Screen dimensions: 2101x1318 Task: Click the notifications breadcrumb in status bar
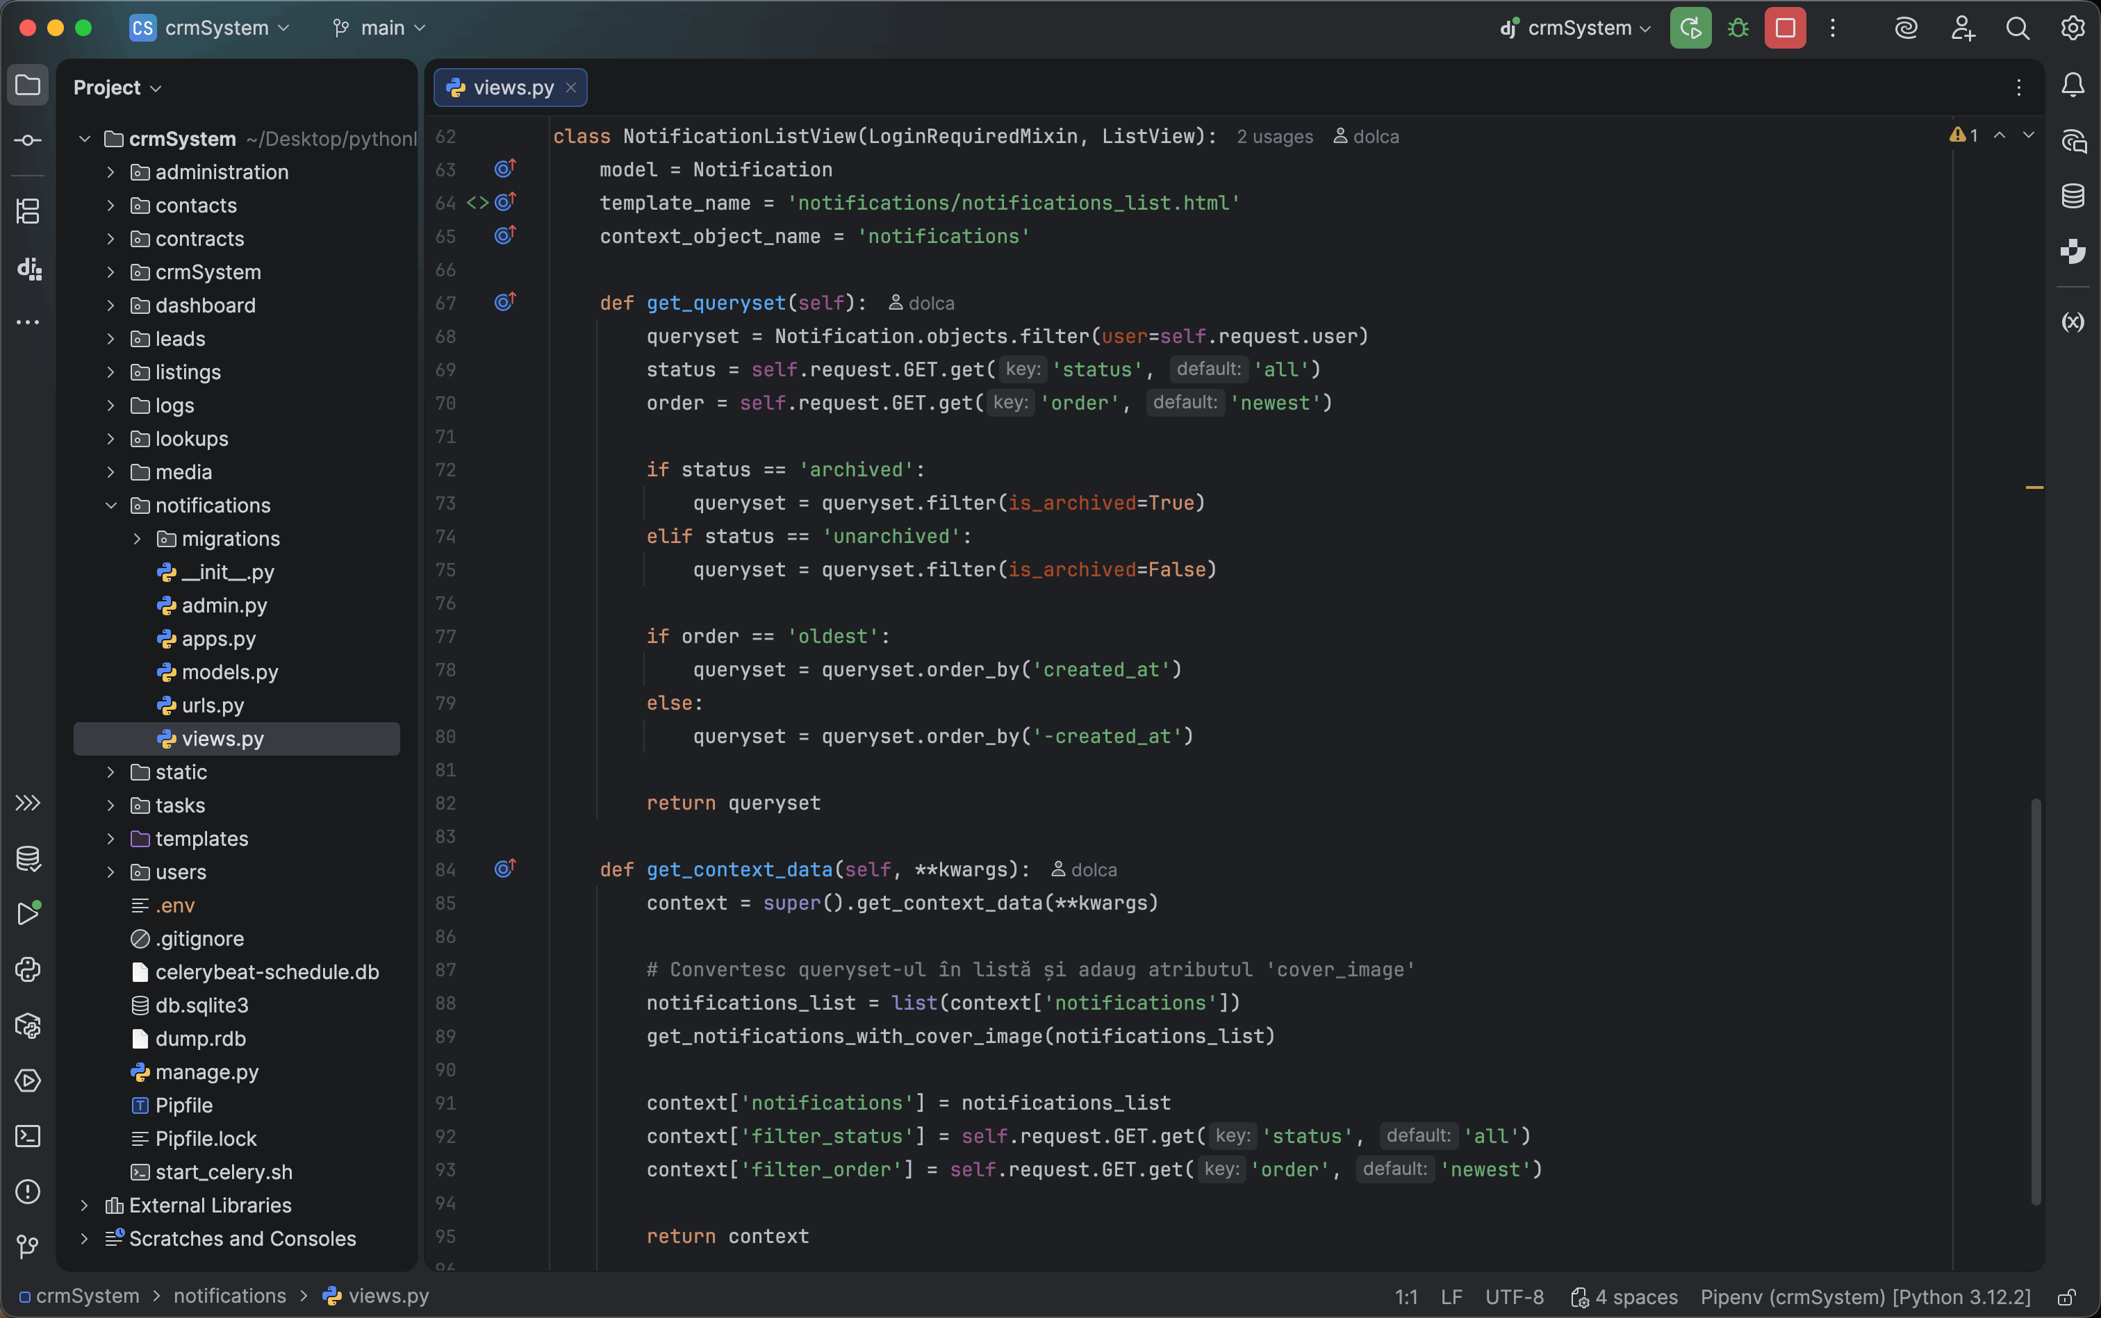pyautogui.click(x=229, y=1296)
